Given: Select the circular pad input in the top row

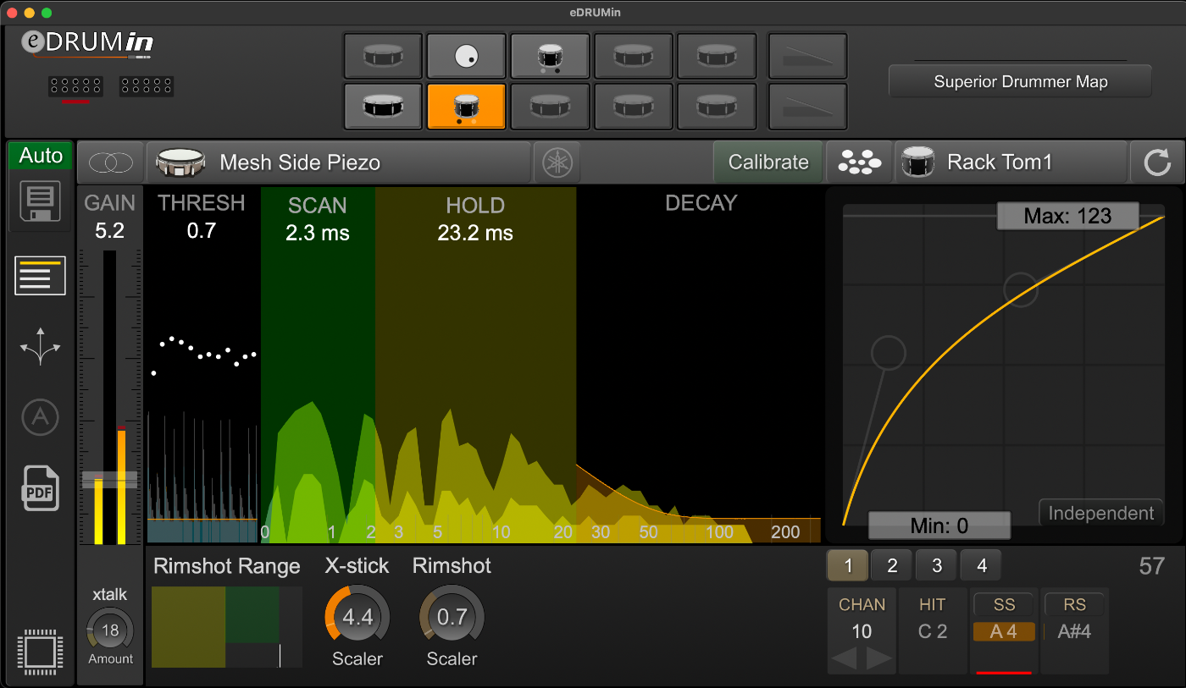Looking at the screenshot, I should click(466, 57).
